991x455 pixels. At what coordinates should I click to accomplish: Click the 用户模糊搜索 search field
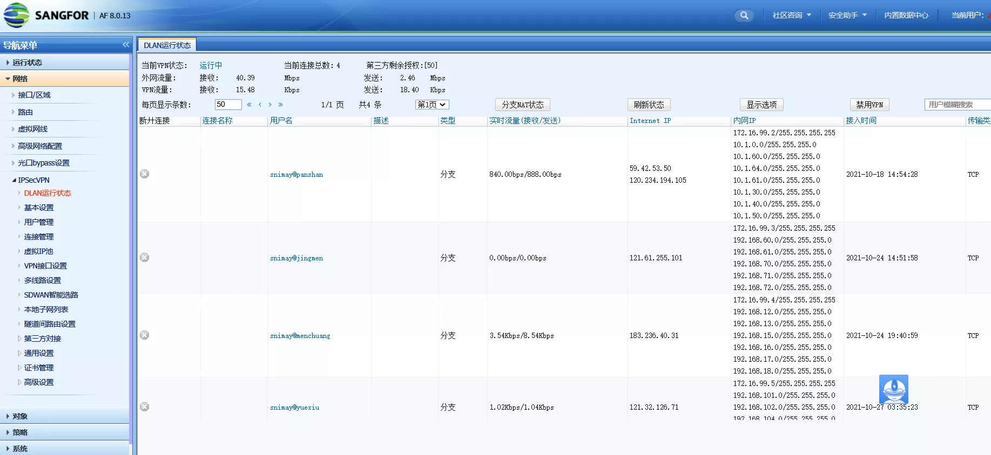pos(956,105)
